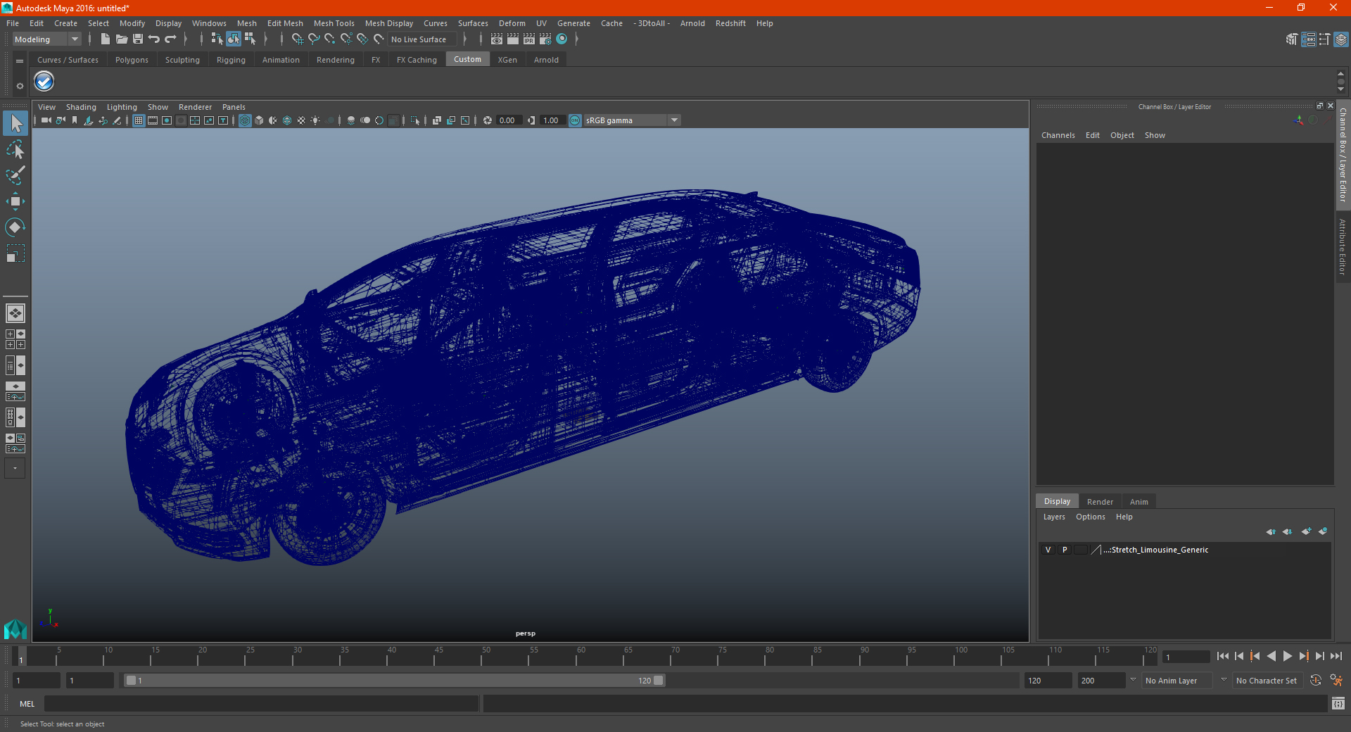Toggle the grid display in panel toolbar
The height and width of the screenshot is (732, 1351).
tap(139, 120)
